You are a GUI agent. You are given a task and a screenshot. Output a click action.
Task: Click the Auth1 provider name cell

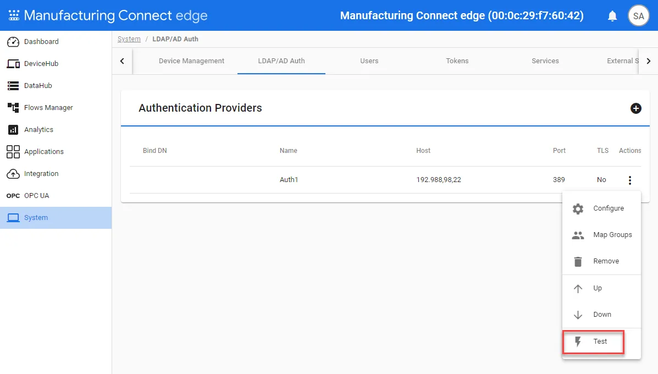[x=289, y=180]
